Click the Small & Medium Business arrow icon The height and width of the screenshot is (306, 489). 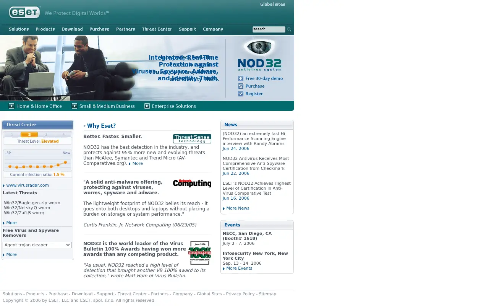coord(74,106)
